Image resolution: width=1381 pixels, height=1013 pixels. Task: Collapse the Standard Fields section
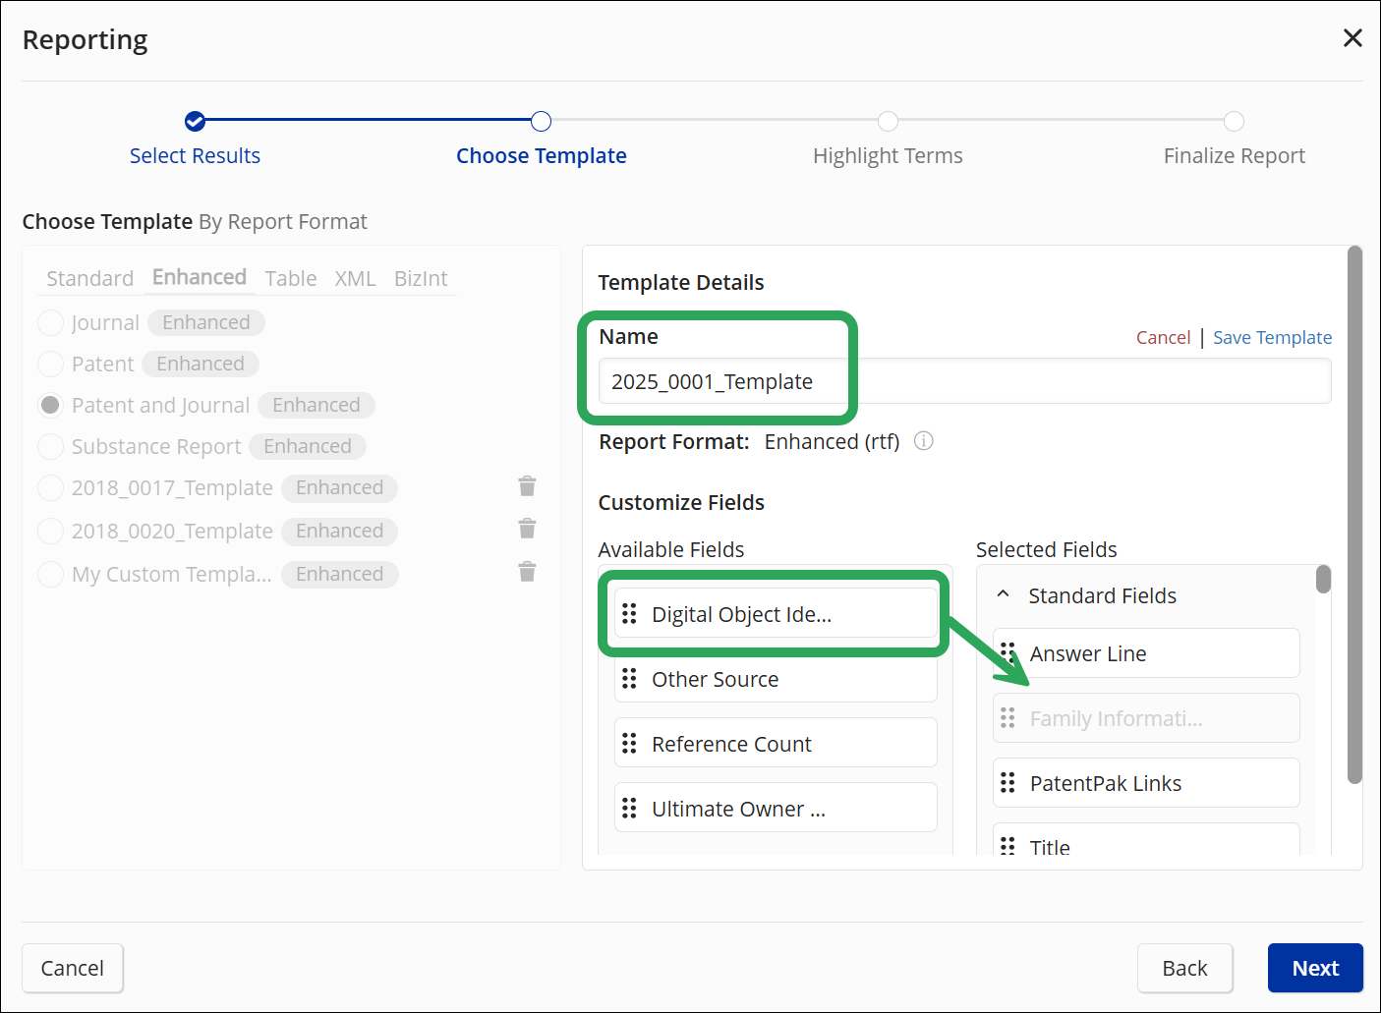[x=1004, y=594]
